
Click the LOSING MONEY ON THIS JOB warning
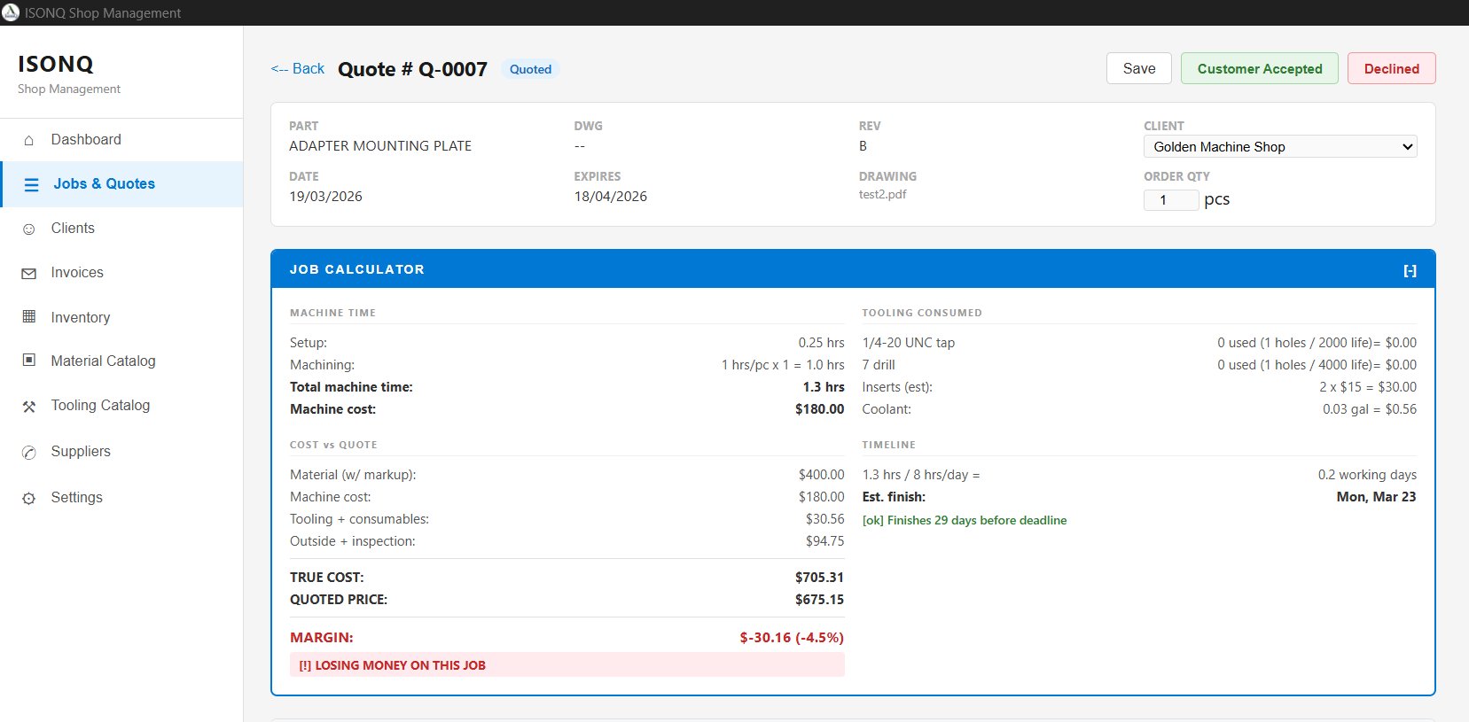pos(567,665)
